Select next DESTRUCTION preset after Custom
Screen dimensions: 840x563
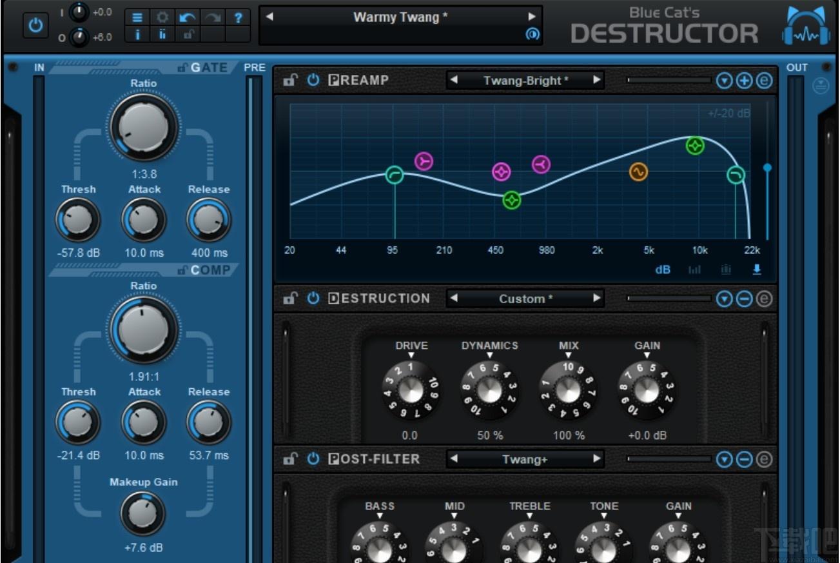(596, 299)
